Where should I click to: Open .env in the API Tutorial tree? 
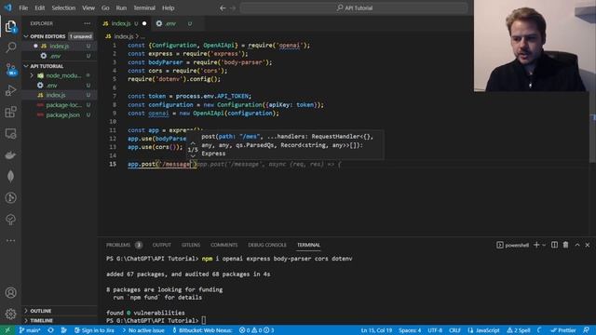(51, 86)
